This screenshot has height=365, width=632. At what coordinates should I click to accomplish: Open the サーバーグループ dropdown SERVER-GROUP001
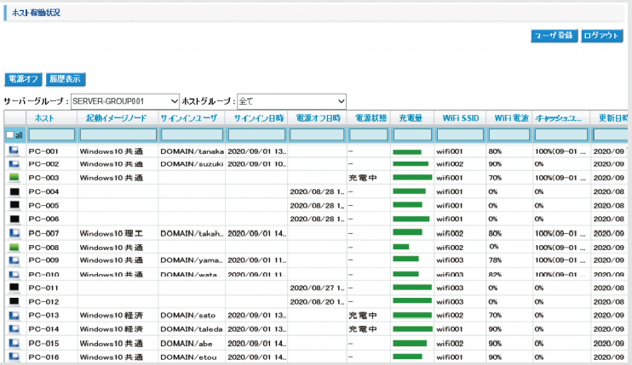[125, 101]
